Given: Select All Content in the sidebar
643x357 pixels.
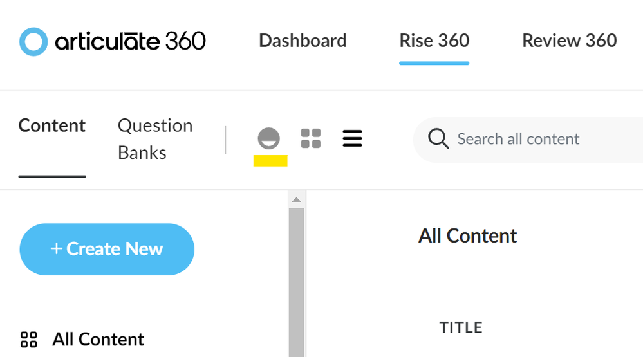Looking at the screenshot, I should point(98,339).
